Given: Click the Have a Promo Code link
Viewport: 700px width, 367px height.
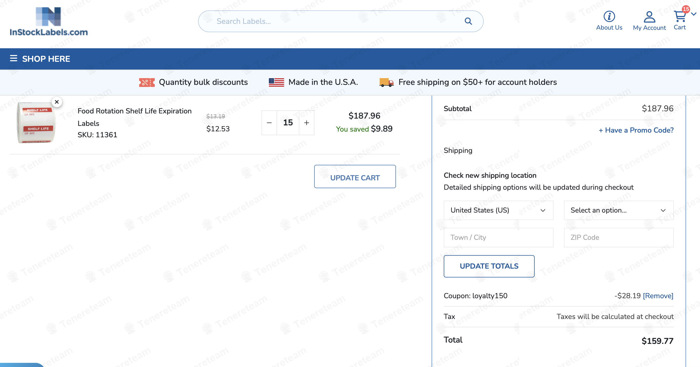Looking at the screenshot, I should pyautogui.click(x=636, y=130).
